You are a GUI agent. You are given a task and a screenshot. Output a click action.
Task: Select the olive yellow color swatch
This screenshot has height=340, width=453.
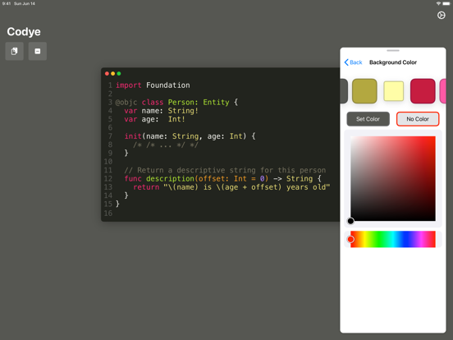click(x=364, y=91)
